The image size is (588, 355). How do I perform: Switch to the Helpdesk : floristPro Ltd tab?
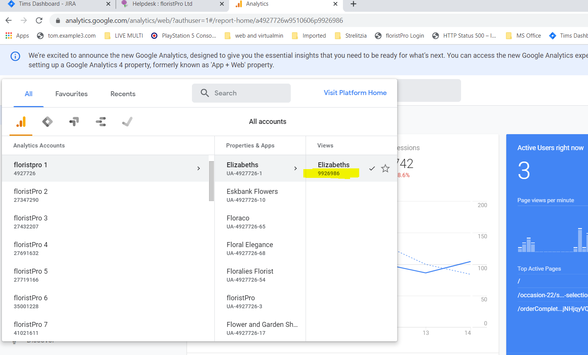pos(162,4)
